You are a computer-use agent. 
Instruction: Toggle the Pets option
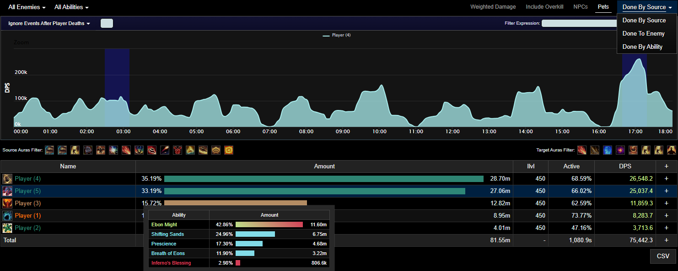tap(603, 7)
